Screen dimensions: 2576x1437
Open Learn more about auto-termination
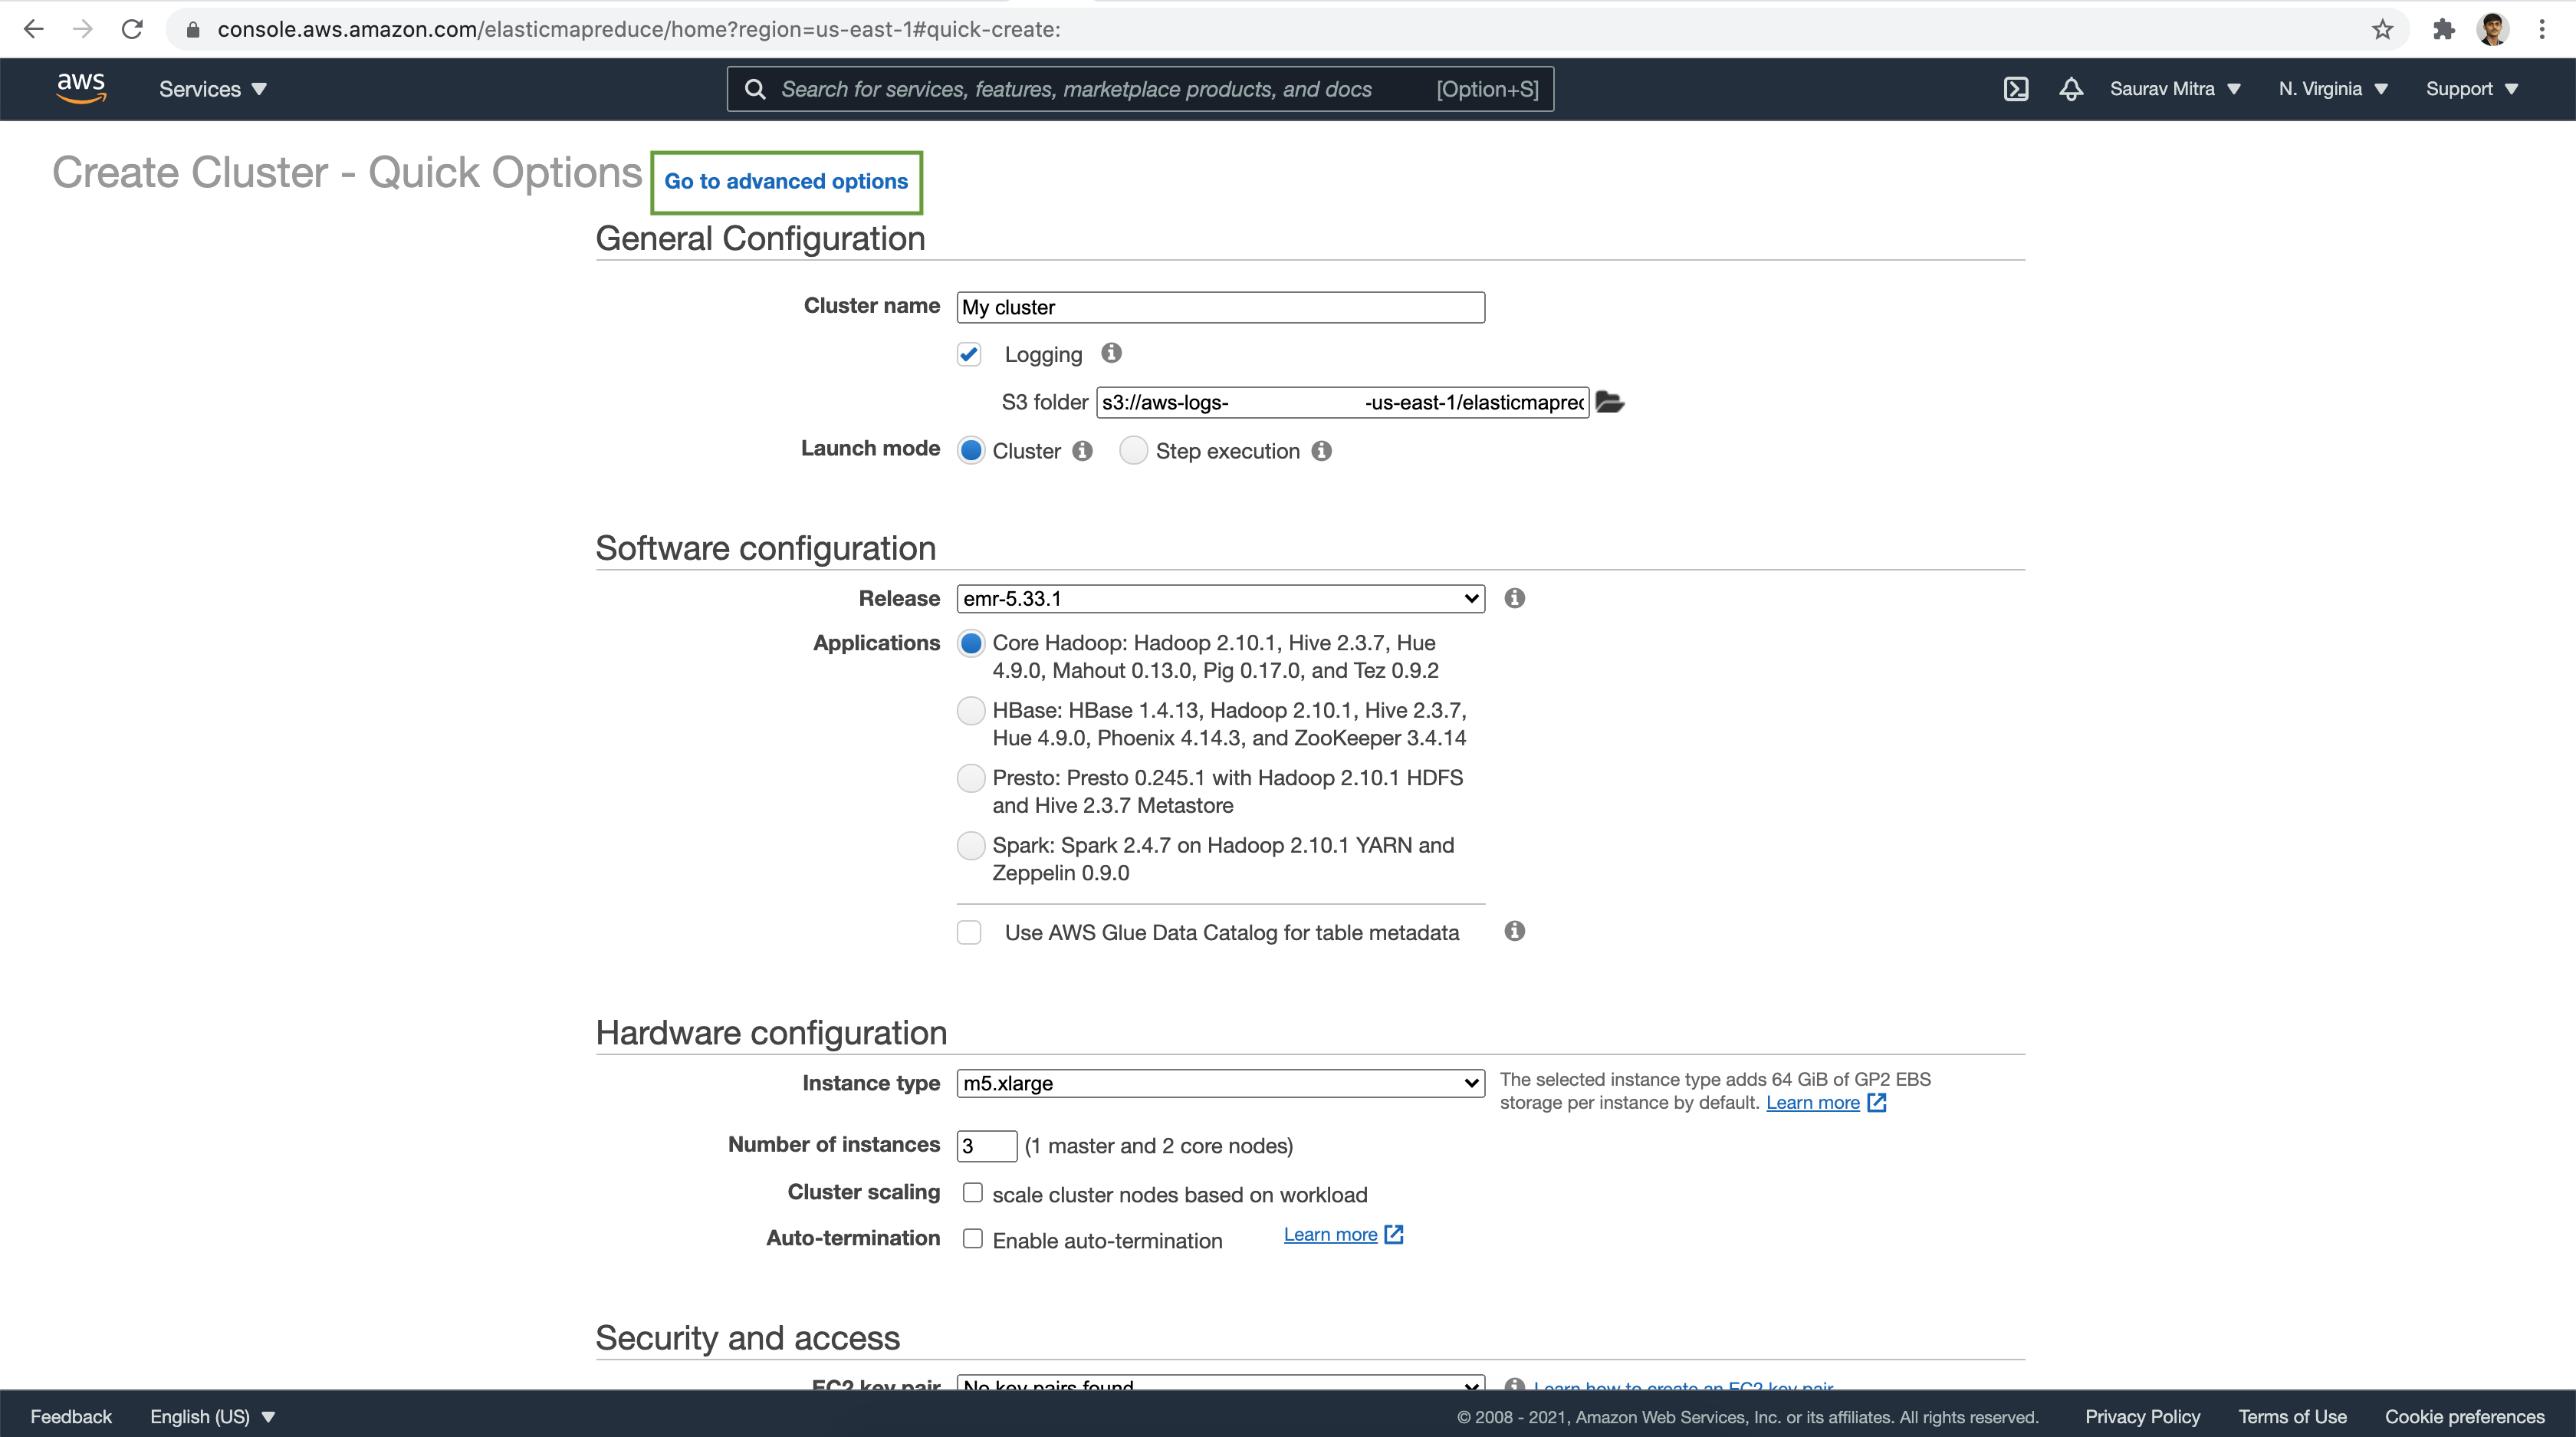[1330, 1234]
